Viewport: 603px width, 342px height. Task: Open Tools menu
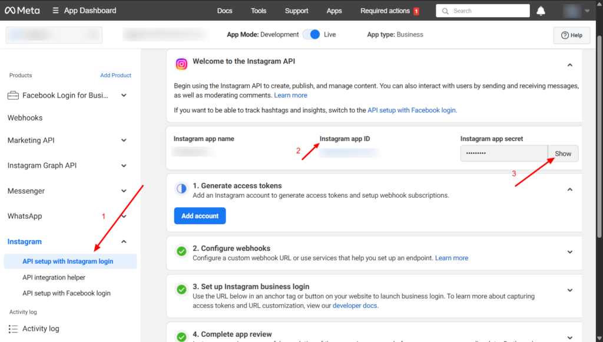259,11
